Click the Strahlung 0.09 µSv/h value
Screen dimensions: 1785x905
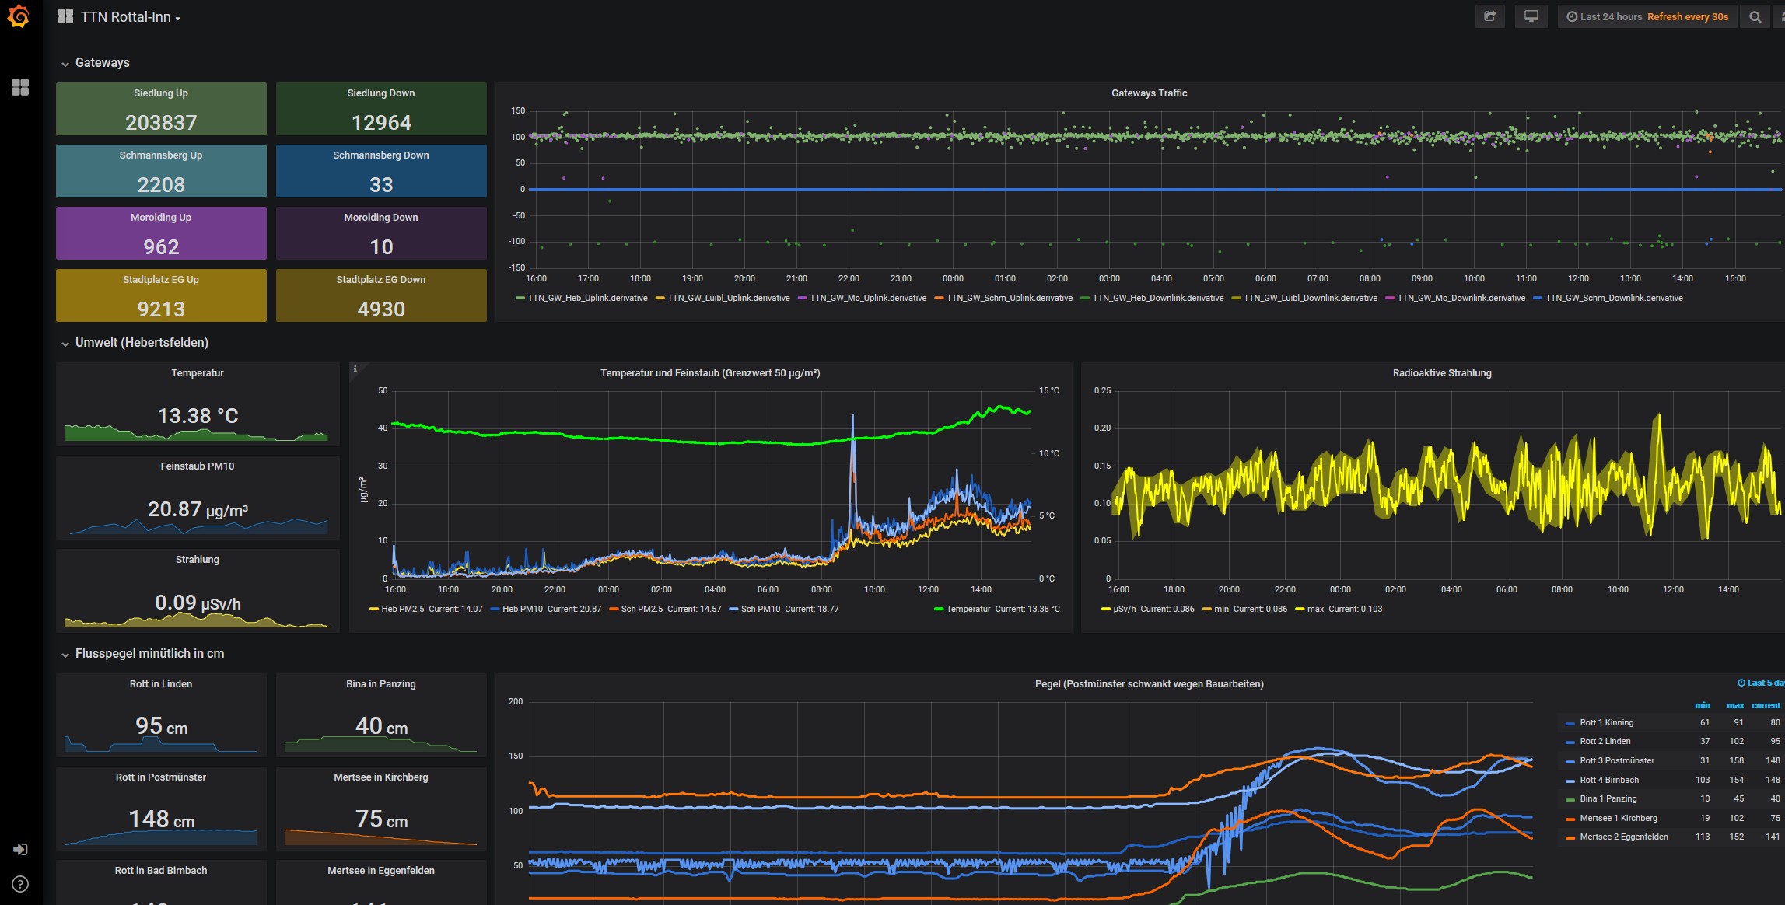tap(198, 603)
